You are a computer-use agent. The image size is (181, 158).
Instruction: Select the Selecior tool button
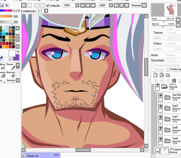pos(11,80)
